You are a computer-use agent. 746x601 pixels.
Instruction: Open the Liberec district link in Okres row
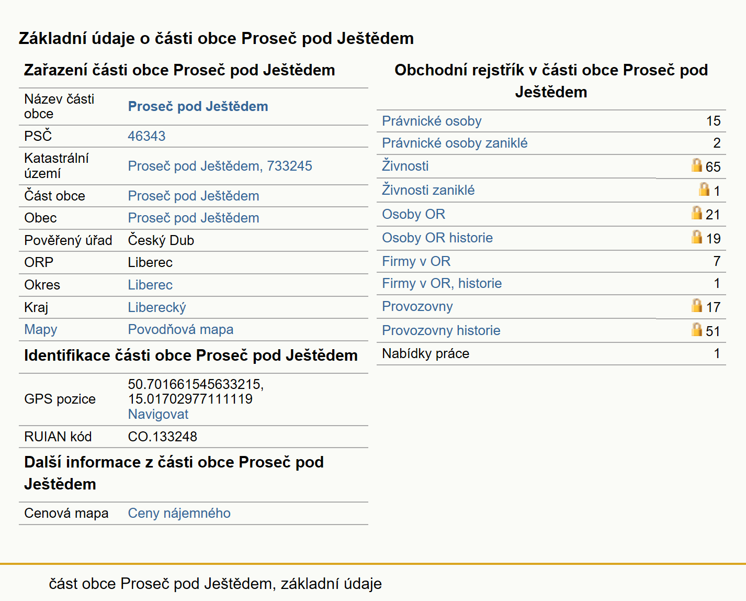[x=150, y=285]
